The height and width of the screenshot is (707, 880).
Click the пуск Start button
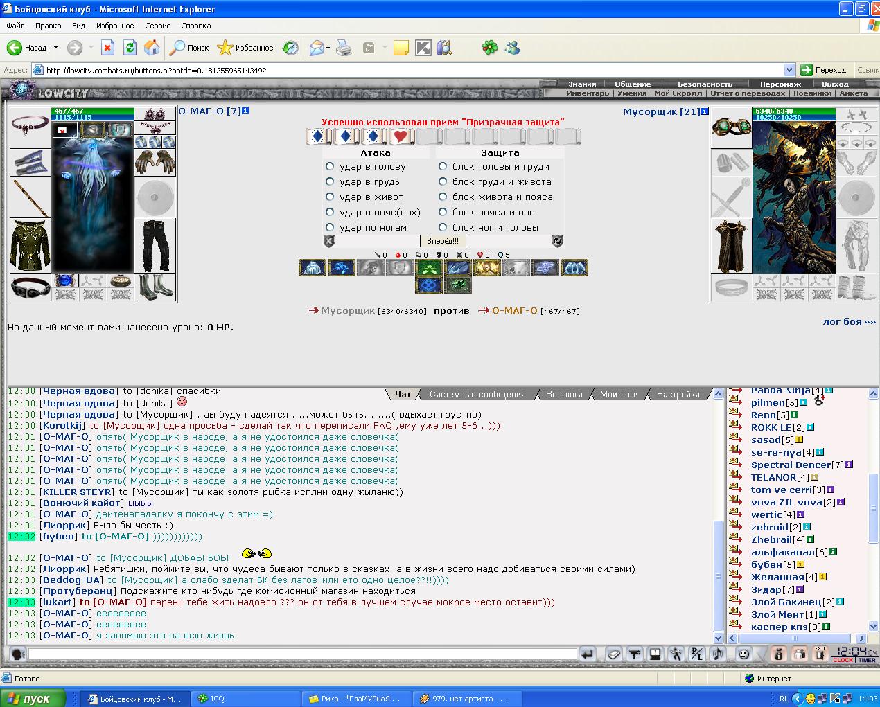pos(33,699)
